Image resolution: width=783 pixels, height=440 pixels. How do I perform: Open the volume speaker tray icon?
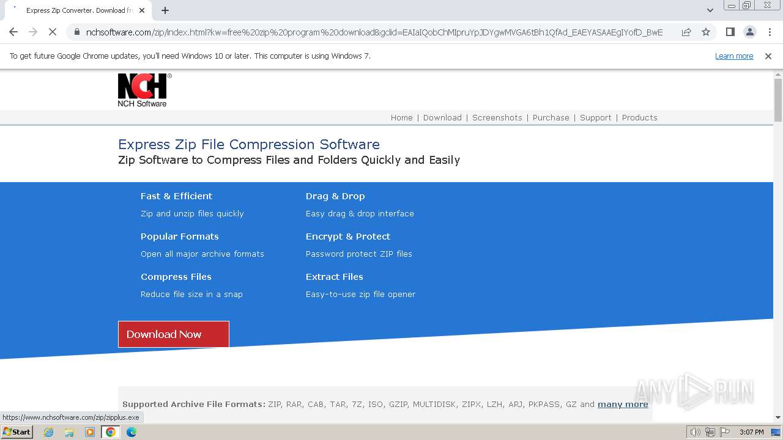[x=695, y=432]
